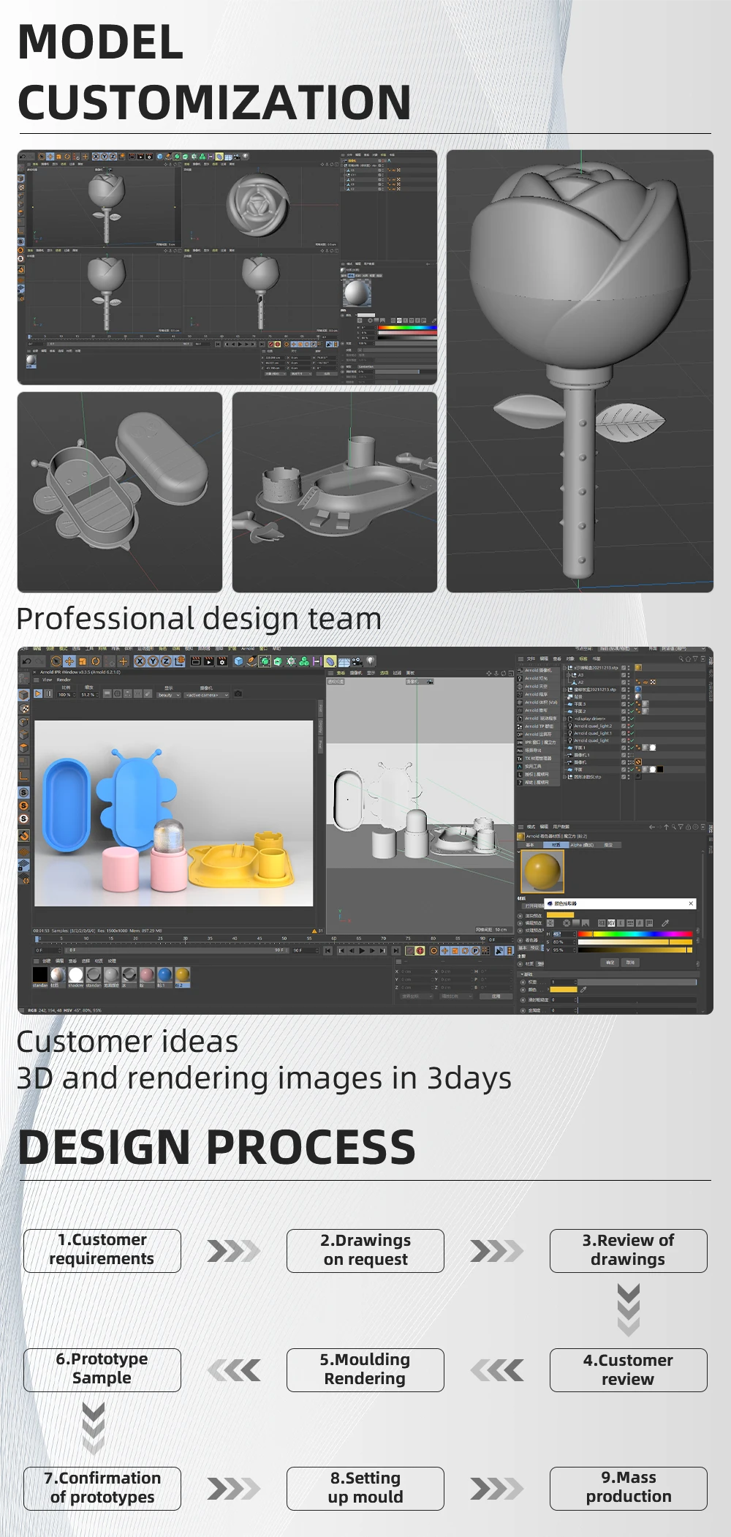Open the Edit Render Settings clapperboard icon
This screenshot has height=1537, width=731.
click(221, 661)
